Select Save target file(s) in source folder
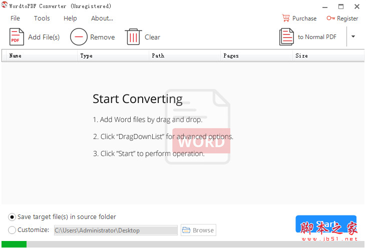Viewport: 366px width, 248px height. click(x=12, y=217)
